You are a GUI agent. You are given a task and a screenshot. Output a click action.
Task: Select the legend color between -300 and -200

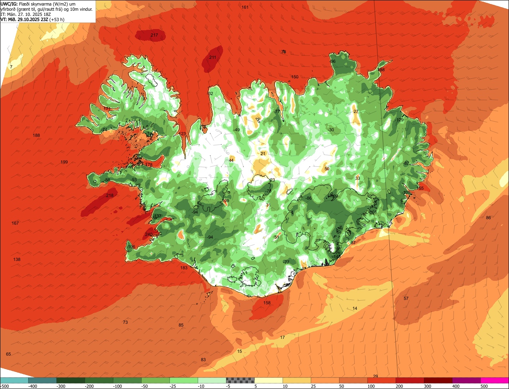click(71, 380)
